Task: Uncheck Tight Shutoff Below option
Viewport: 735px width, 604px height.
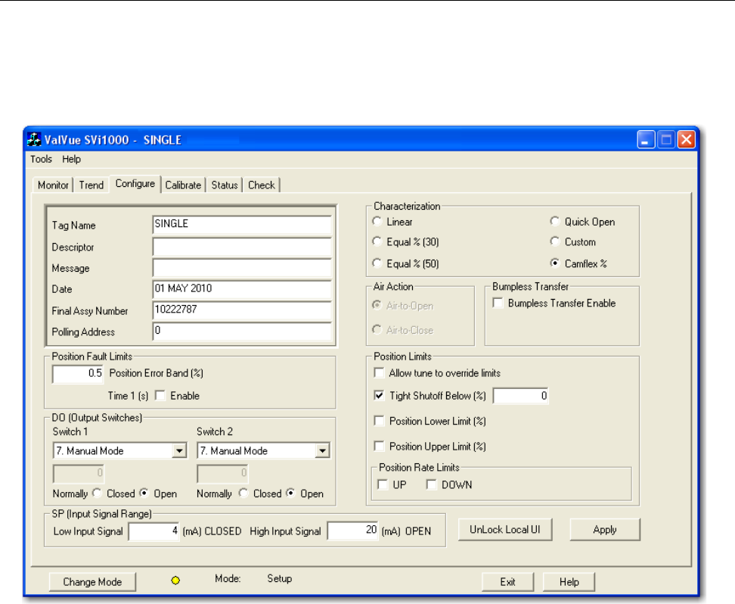Action: click(380, 396)
